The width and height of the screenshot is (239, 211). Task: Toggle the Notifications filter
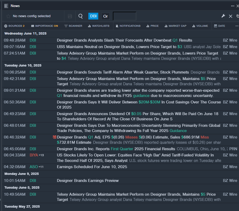point(128,26)
